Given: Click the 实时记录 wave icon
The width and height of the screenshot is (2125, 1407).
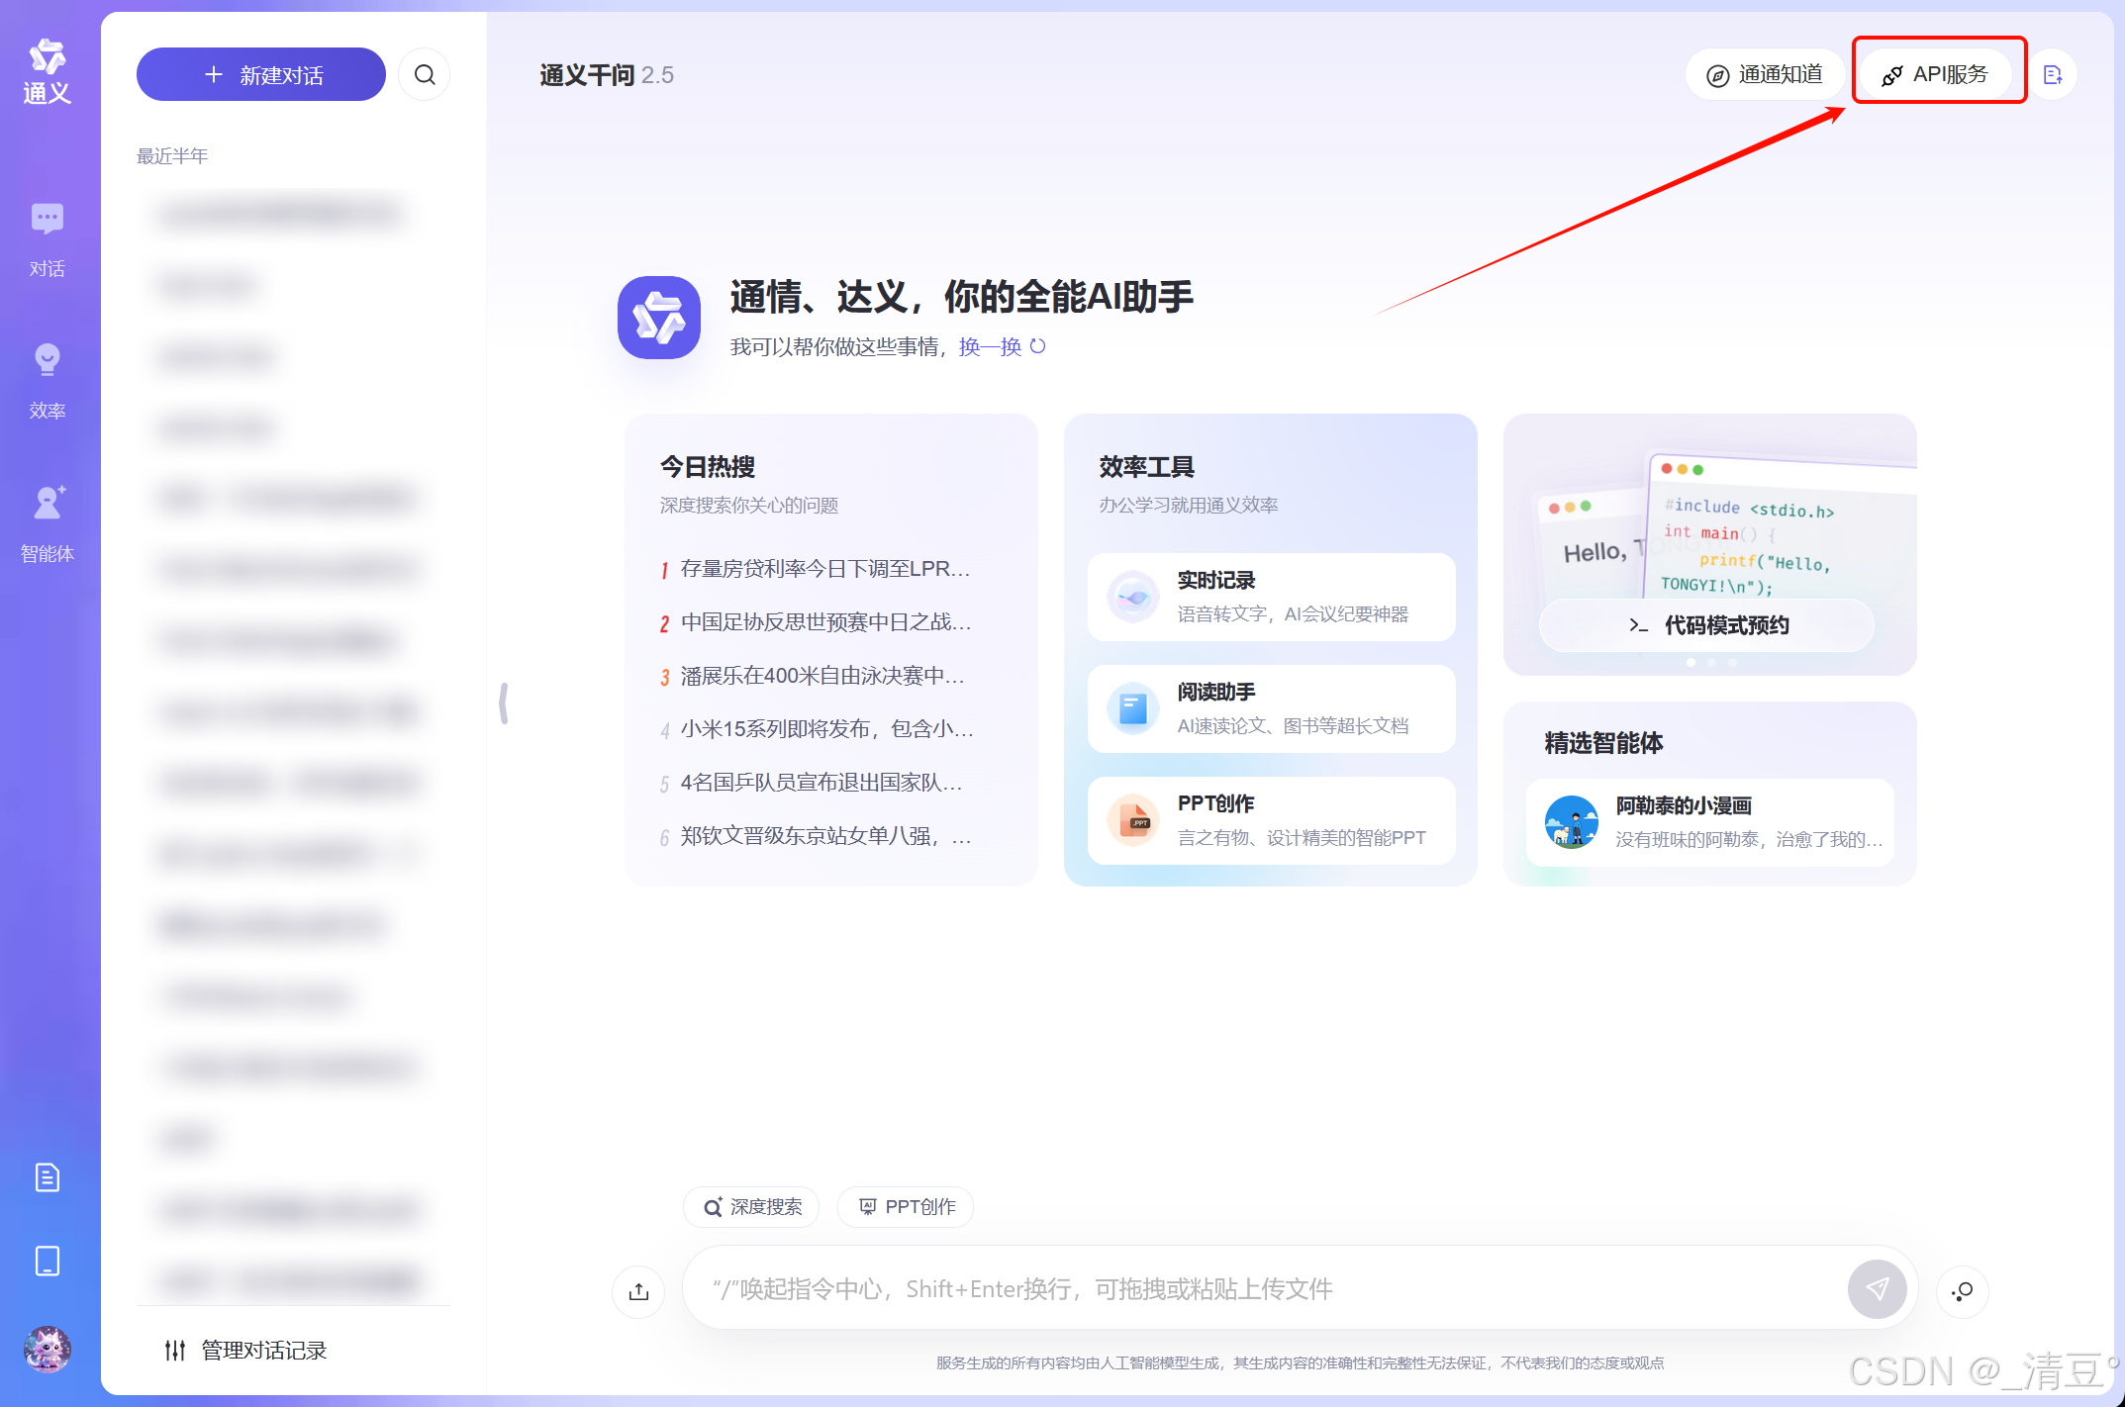Looking at the screenshot, I should pos(1132,597).
